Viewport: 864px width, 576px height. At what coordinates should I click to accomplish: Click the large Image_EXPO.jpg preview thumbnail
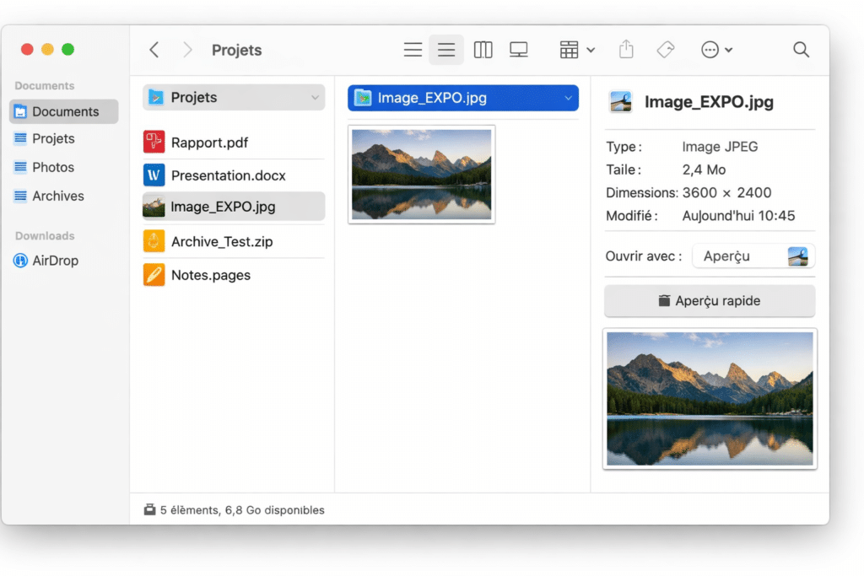tap(709, 398)
